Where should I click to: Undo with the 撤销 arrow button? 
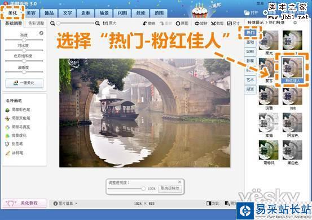click(x=149, y=24)
